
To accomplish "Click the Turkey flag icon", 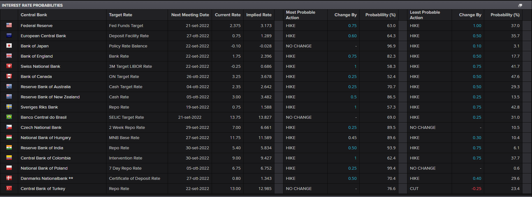I will [9, 188].
